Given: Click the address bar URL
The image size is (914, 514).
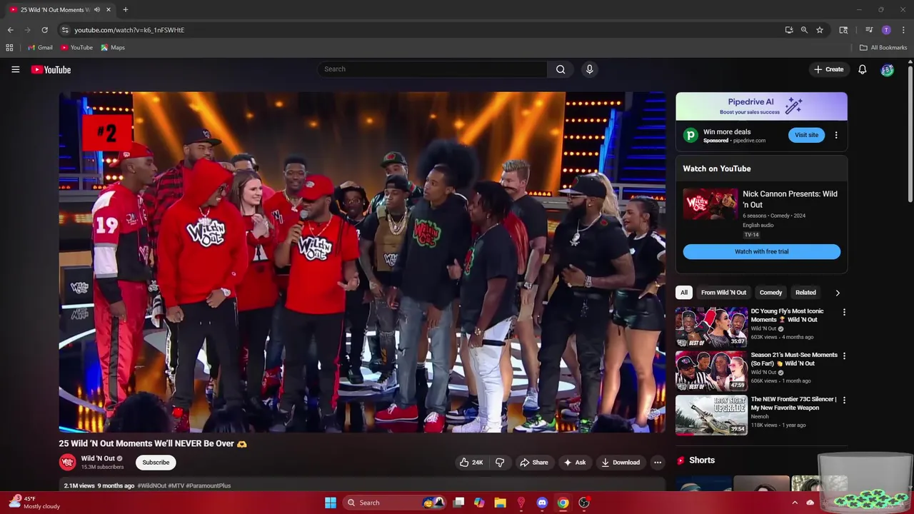Looking at the screenshot, I should (129, 30).
